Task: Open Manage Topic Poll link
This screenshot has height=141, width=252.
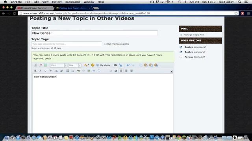Action: point(193,35)
